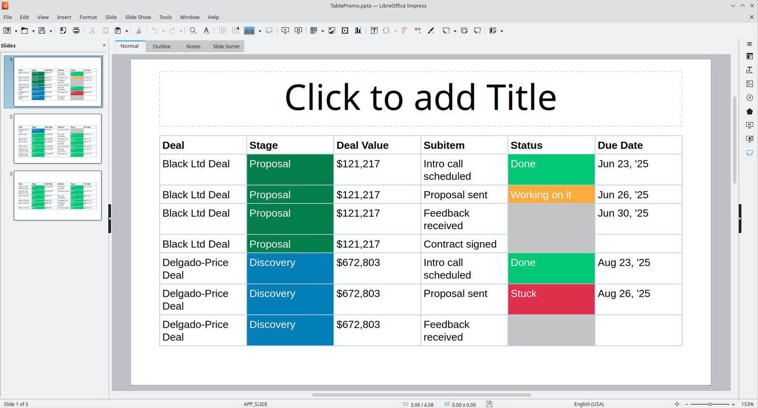Open the Table insert dropdown arrow
This screenshot has width=758, height=408.
tap(323, 31)
